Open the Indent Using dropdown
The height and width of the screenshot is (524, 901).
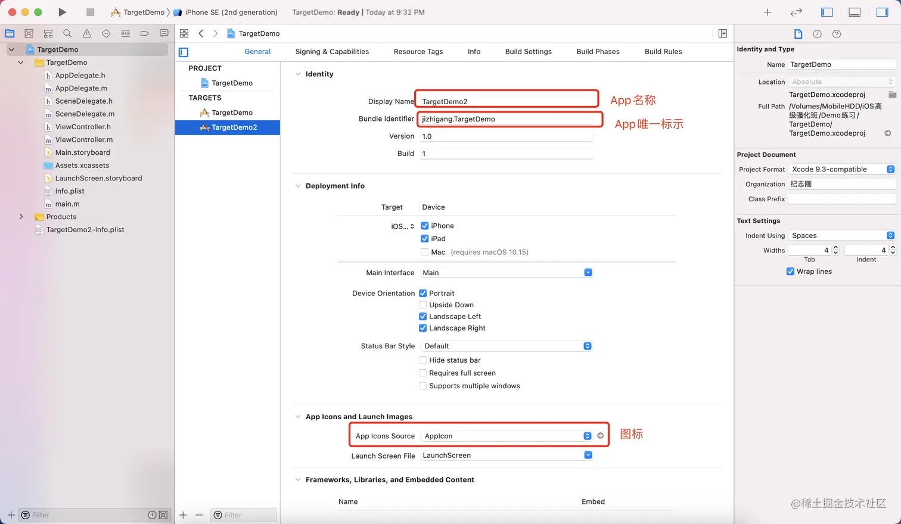(x=841, y=235)
